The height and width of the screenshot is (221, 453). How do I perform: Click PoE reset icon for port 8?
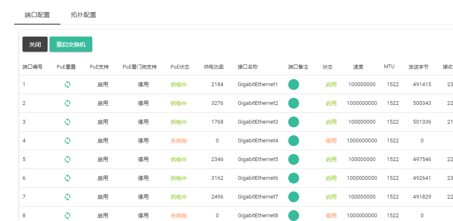point(68,215)
